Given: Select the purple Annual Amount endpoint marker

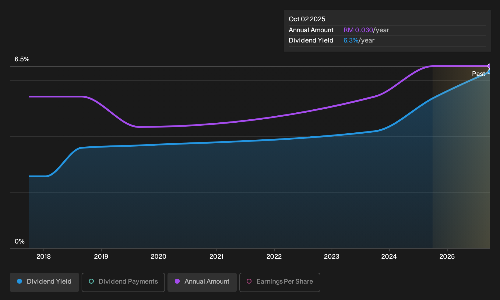Looking at the screenshot, I should click(x=489, y=66).
